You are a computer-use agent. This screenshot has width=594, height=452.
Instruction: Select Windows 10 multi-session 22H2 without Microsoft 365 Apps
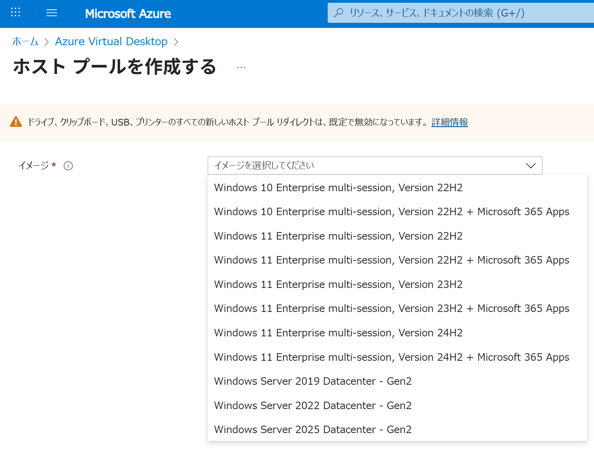397,188
